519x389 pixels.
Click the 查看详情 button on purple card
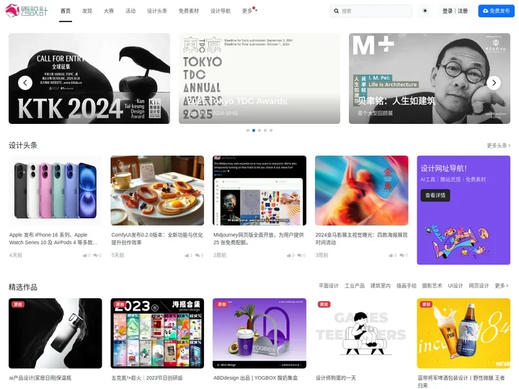coord(435,195)
